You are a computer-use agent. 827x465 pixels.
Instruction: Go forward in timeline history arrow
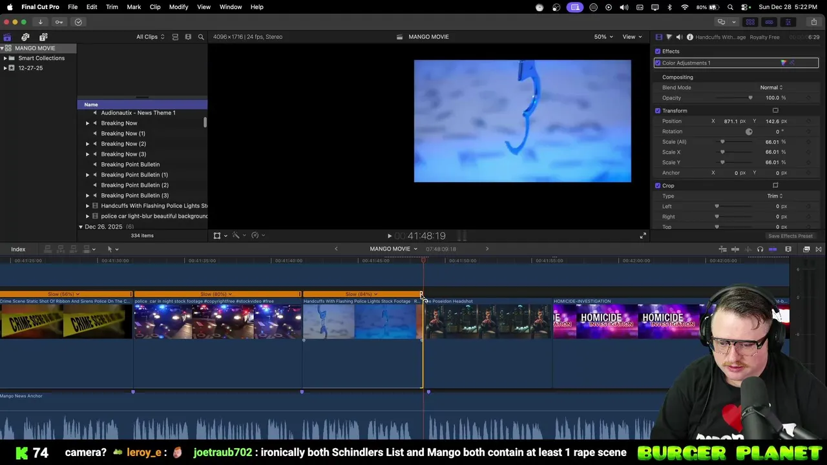[487, 249]
